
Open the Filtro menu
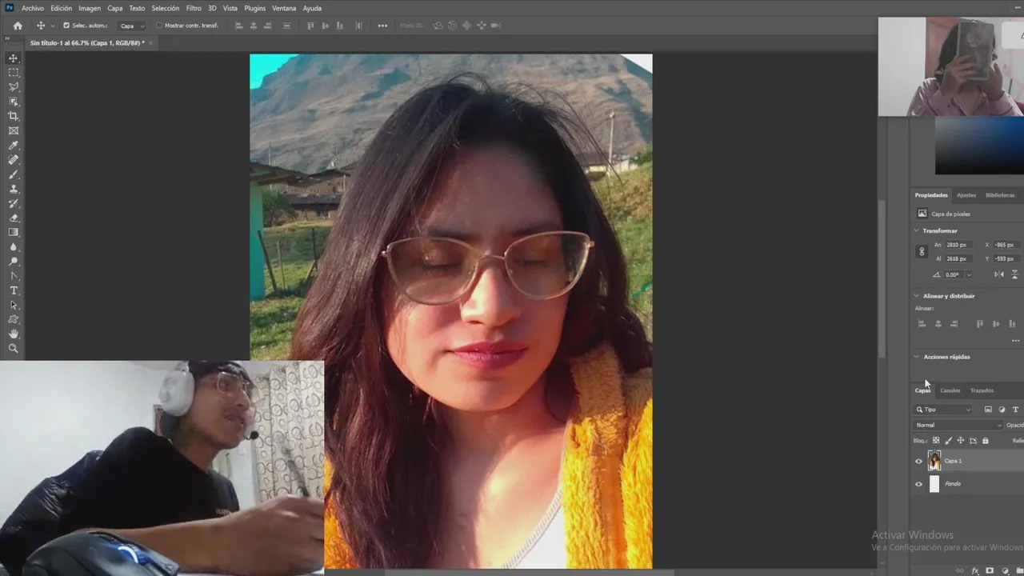[x=194, y=8]
